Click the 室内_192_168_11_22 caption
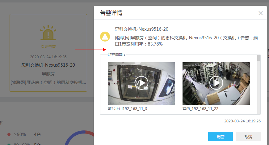Image resolution: width=269 pixels, height=145 pixels. coord(200,109)
